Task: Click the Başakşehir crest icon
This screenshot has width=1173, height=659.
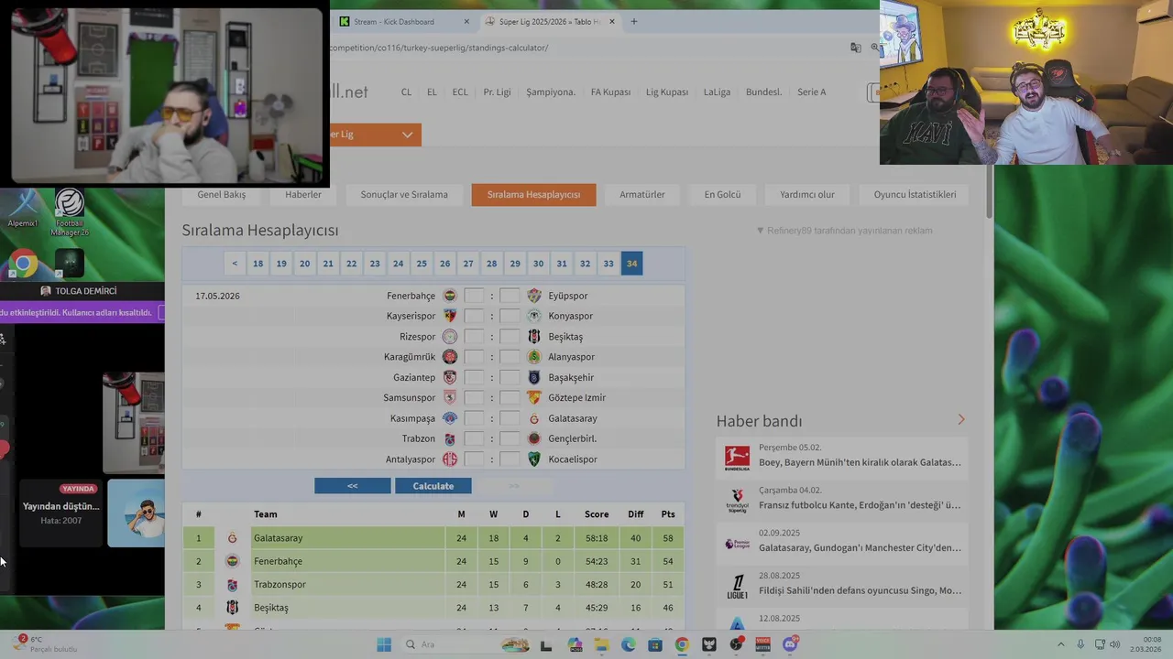Action: pyautogui.click(x=534, y=377)
